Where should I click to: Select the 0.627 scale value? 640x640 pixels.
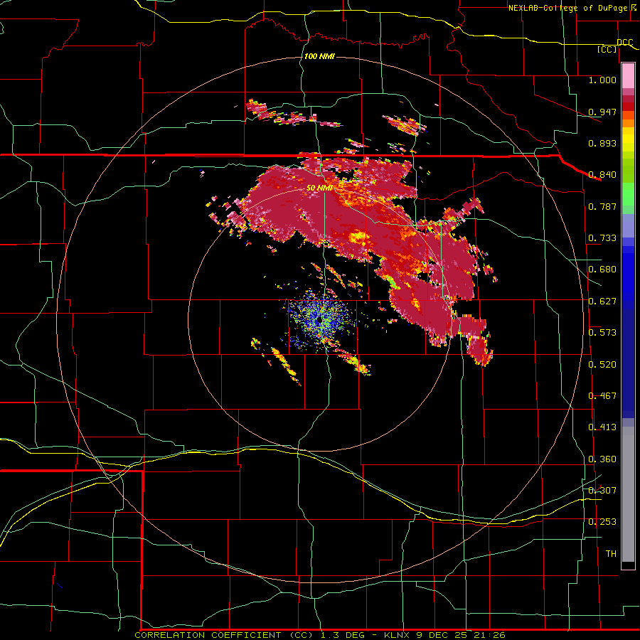point(602,302)
